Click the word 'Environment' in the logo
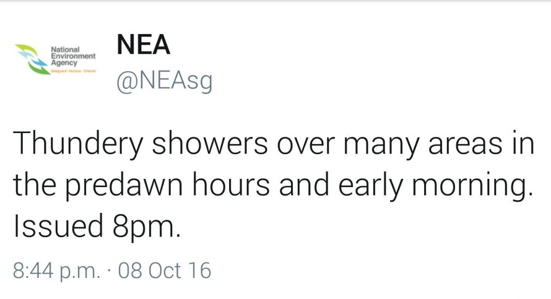 73,56
